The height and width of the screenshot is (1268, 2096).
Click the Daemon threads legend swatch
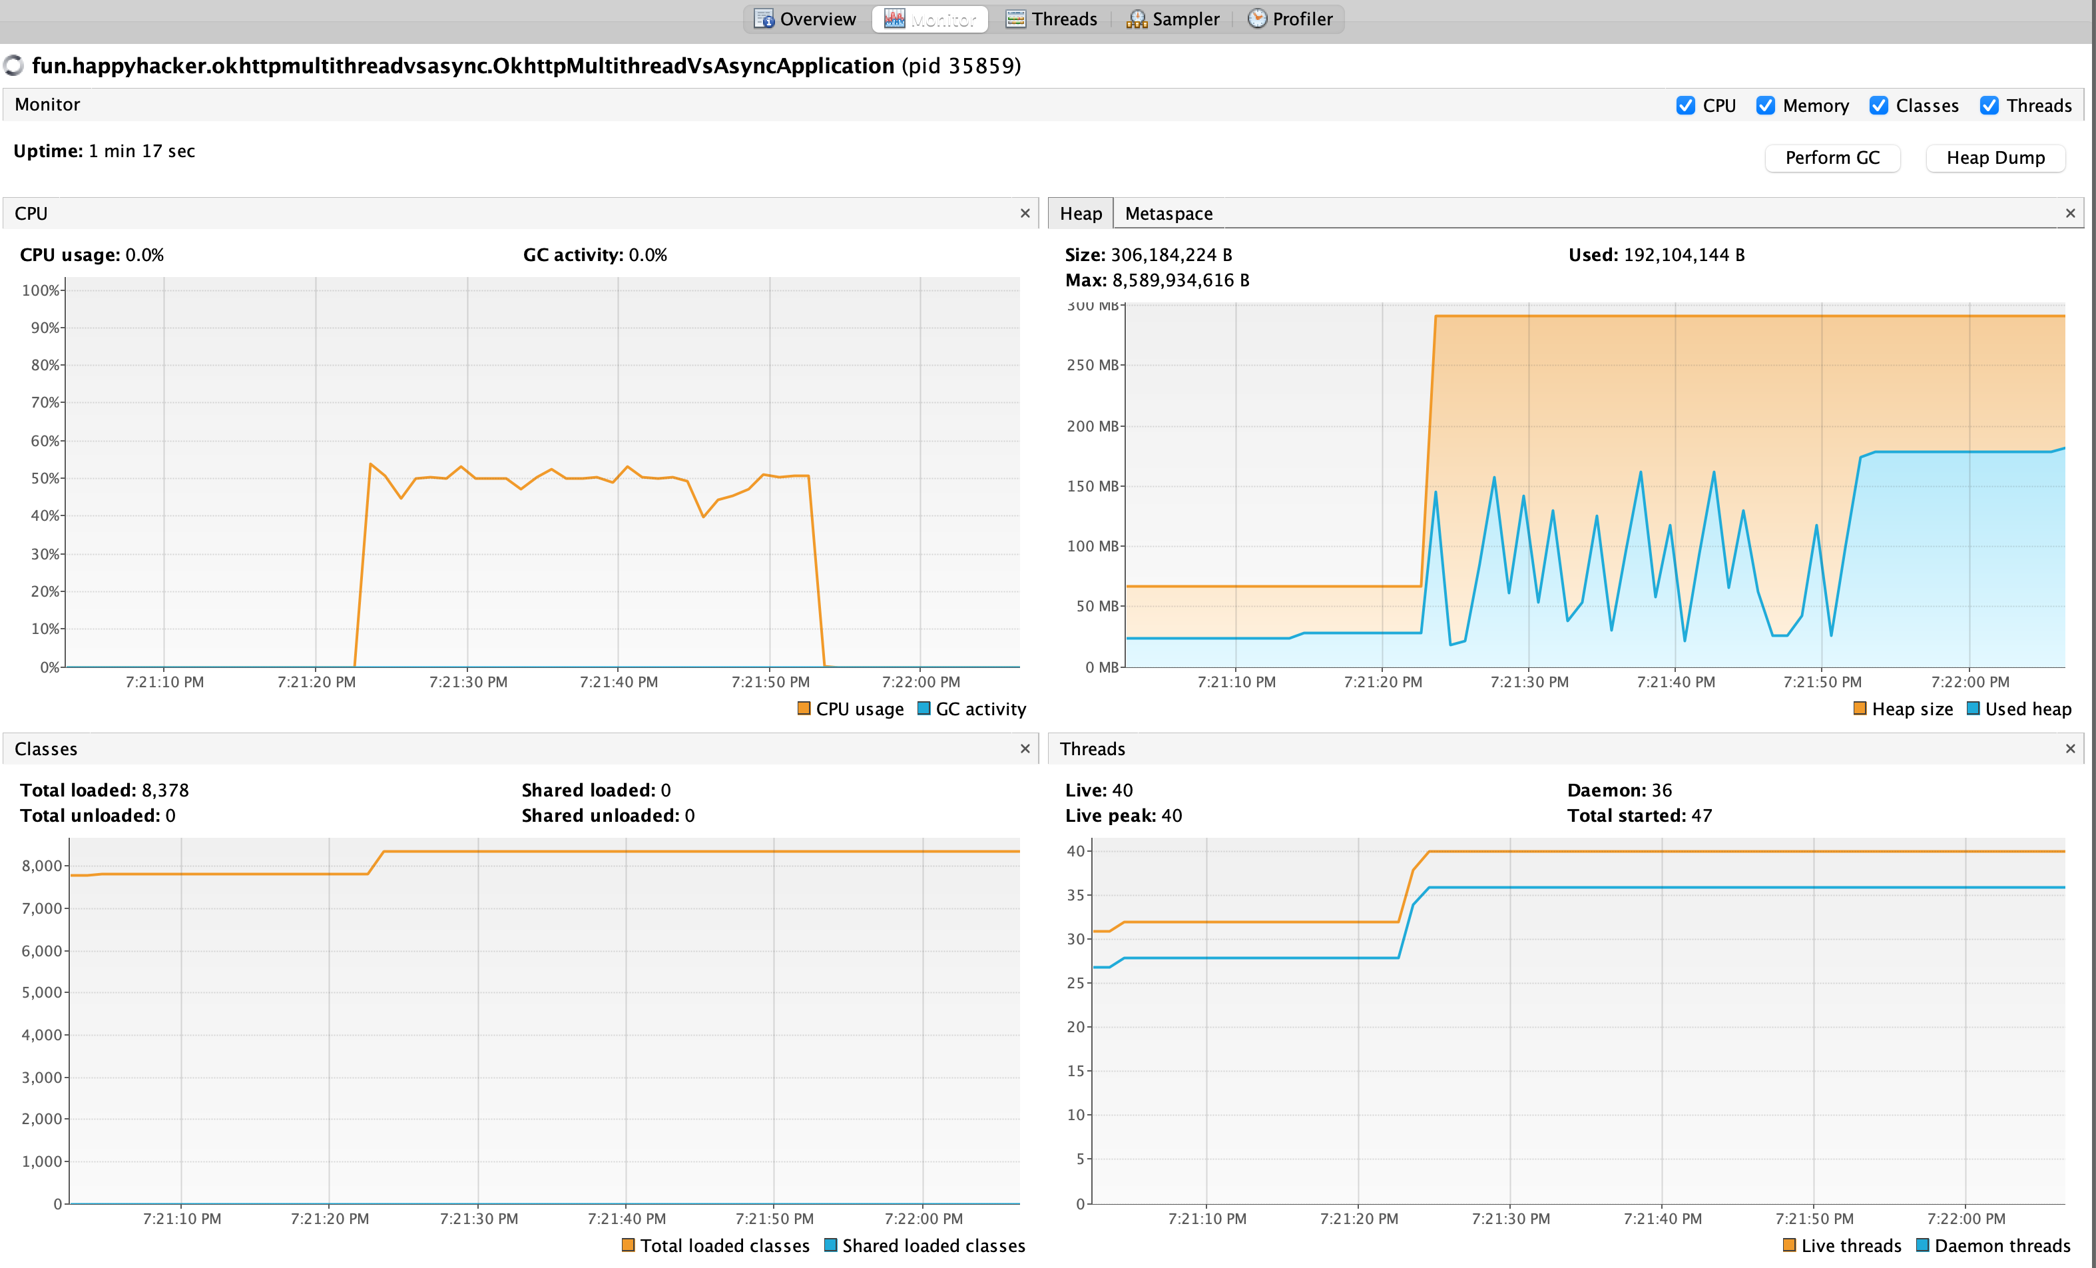click(x=1922, y=1245)
